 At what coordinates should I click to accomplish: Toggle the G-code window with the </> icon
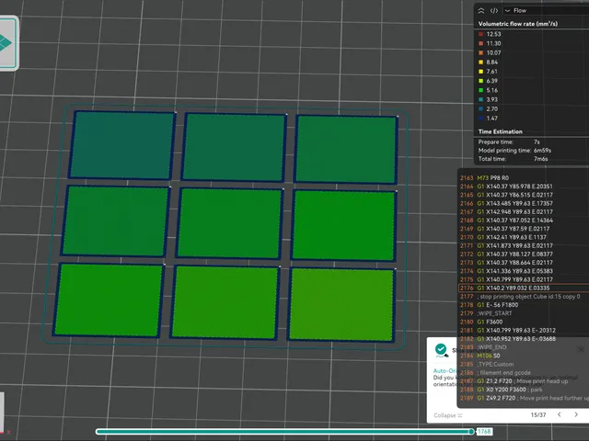(x=494, y=10)
